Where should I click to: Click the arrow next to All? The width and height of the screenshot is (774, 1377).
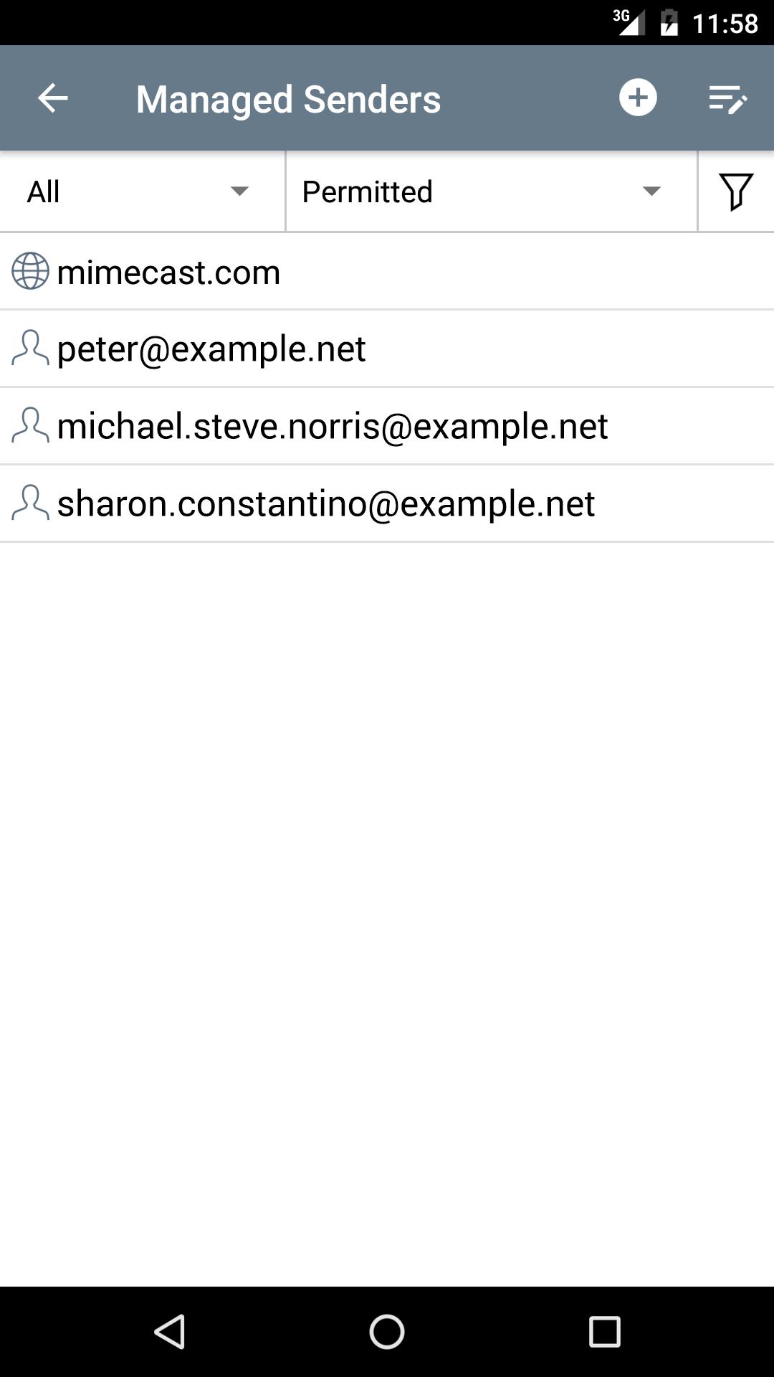[x=239, y=191]
